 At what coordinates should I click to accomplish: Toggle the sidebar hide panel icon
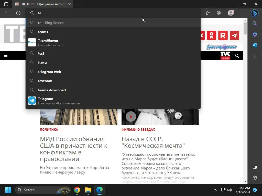point(255,167)
